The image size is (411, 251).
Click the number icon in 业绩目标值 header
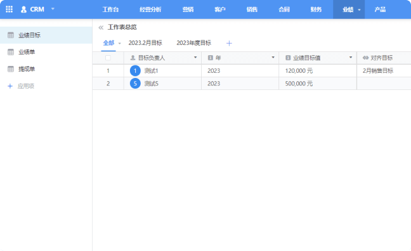pyautogui.click(x=288, y=58)
